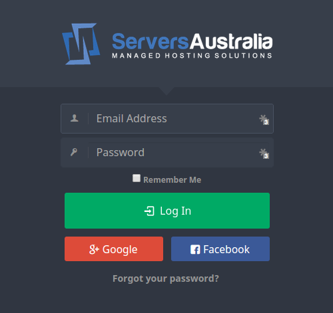This screenshot has width=333, height=313.
Task: Tick the Remember Me checkbox
Action: point(137,178)
